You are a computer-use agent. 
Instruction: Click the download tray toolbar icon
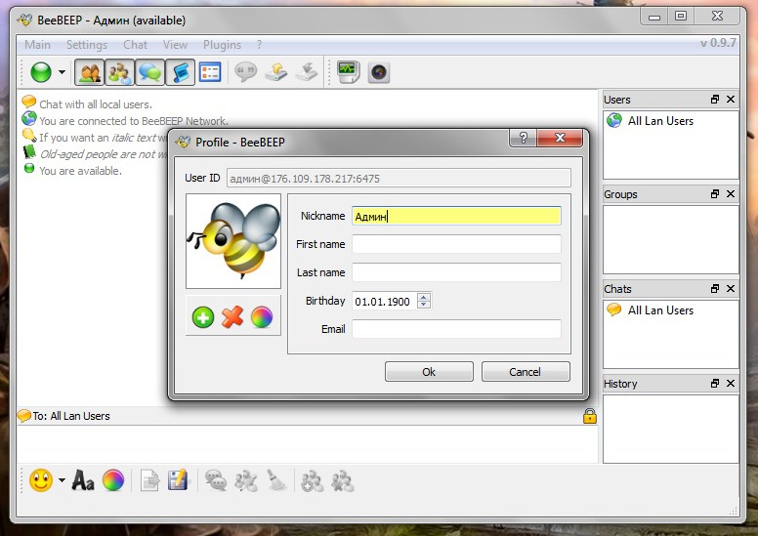coord(307,72)
